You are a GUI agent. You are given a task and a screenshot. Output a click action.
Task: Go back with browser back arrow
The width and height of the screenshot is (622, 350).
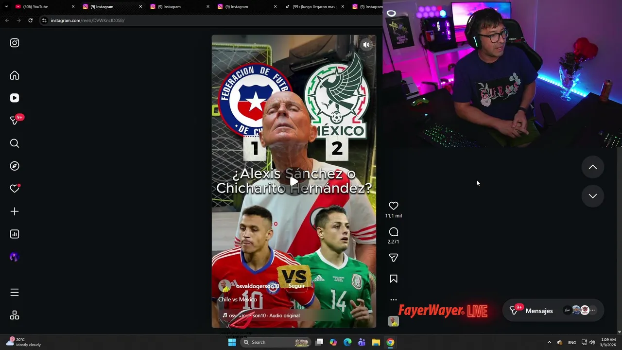(x=7, y=20)
